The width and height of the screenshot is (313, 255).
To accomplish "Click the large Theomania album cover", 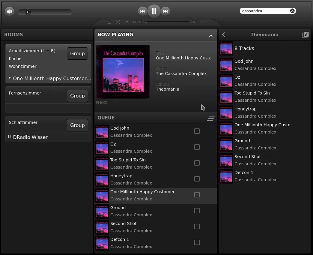I will point(123,71).
